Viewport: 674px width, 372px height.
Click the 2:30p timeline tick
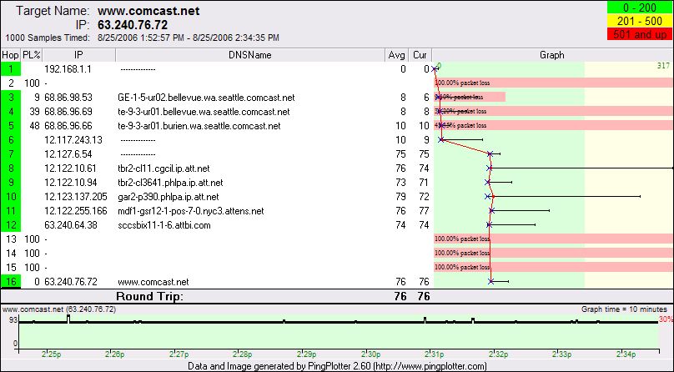(370, 354)
